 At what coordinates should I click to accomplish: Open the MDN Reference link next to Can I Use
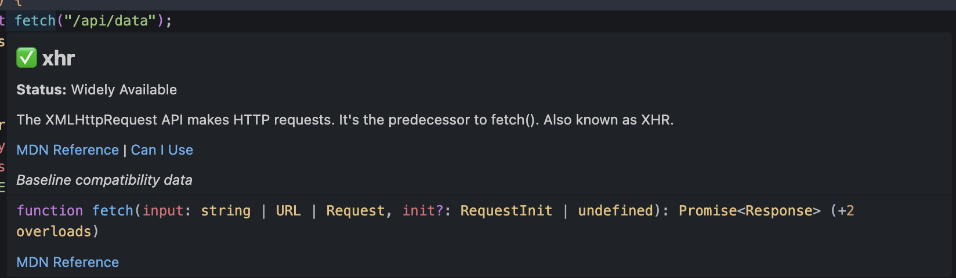tap(67, 150)
